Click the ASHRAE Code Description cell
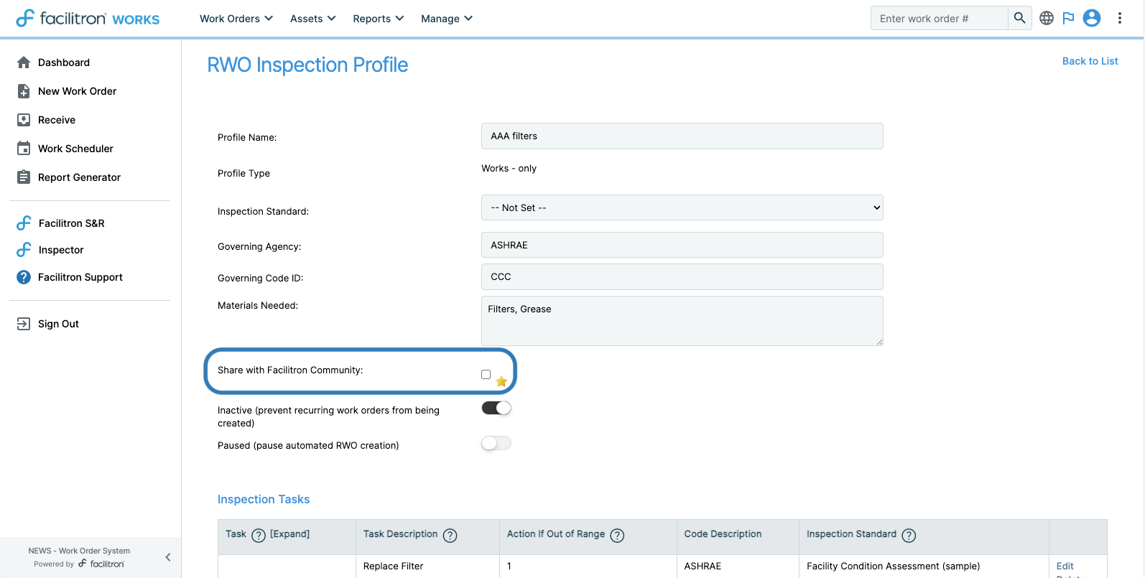 click(703, 567)
